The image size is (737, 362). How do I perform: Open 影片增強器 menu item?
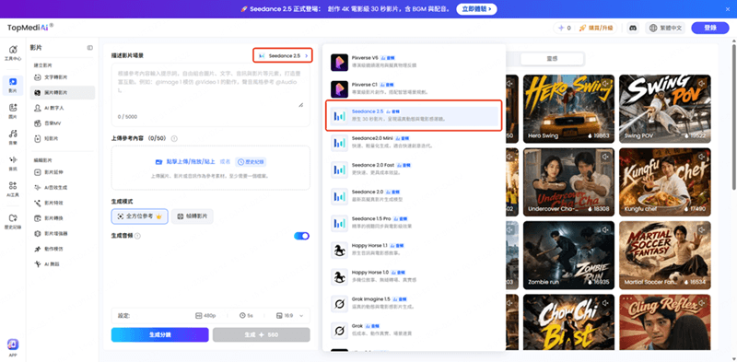[x=63, y=233]
